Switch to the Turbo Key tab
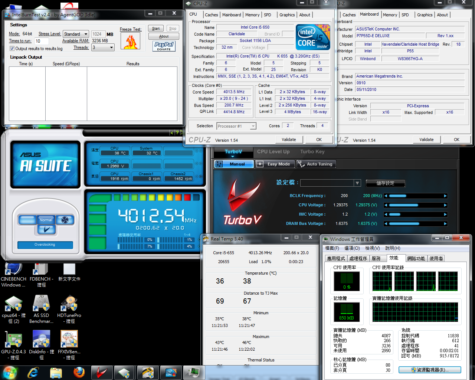 point(312,151)
